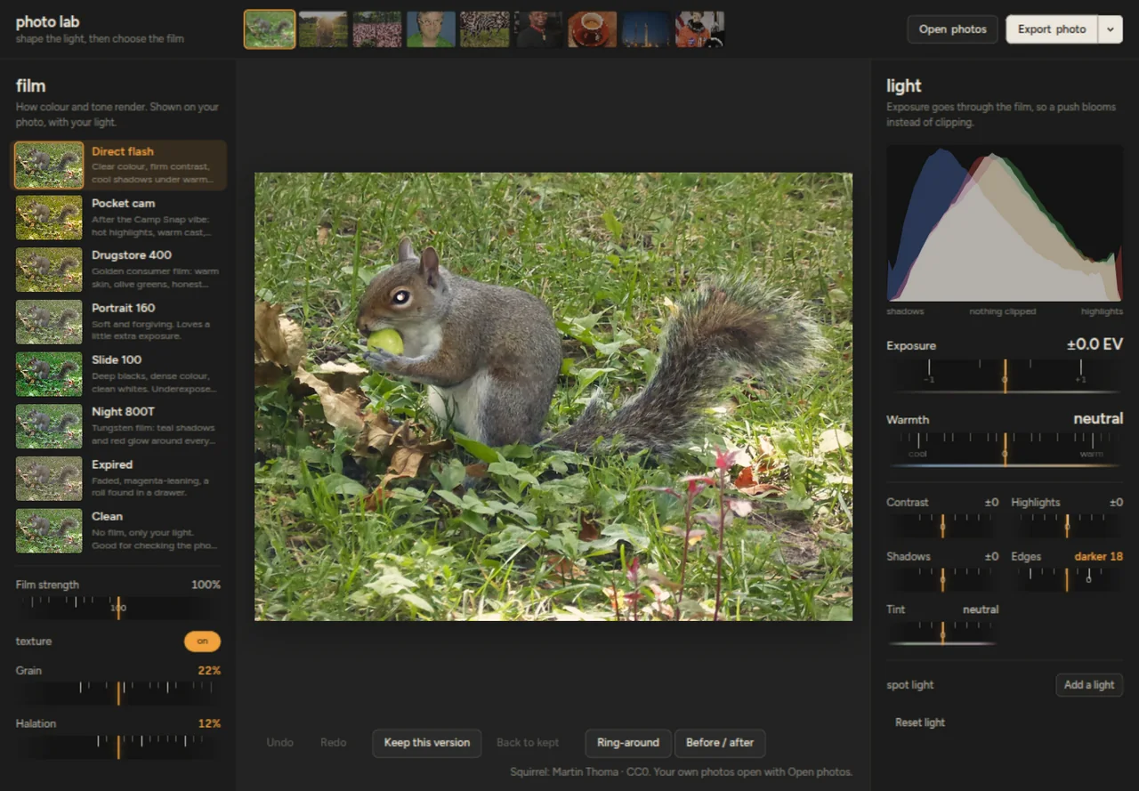Click Keep this version
The width and height of the screenshot is (1139, 791).
tap(427, 743)
